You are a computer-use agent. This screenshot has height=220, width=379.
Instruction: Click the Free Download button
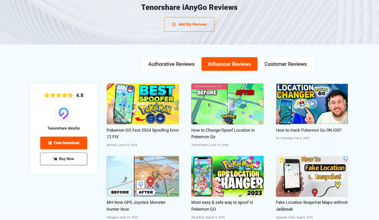coord(64,143)
